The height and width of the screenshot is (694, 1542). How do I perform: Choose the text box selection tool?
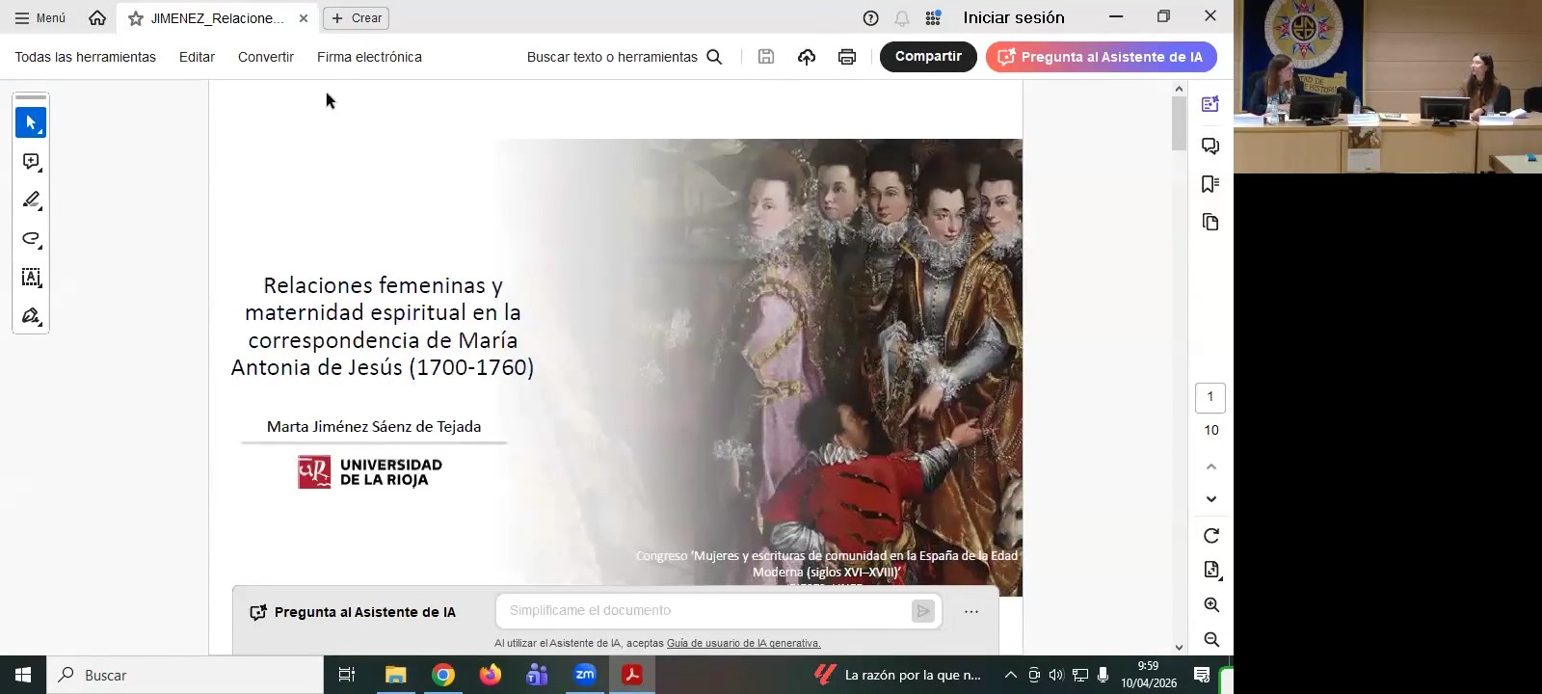point(31,278)
